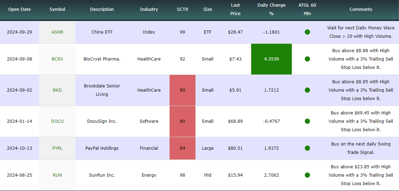
Task: Sort by the Size column header
Action: [207, 9]
